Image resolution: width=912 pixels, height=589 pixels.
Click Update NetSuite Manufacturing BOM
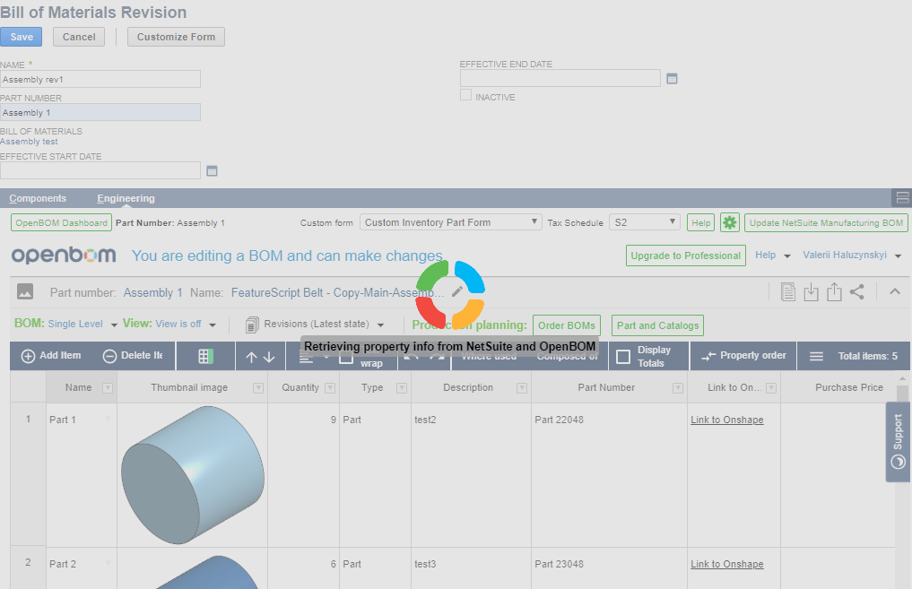pos(826,222)
